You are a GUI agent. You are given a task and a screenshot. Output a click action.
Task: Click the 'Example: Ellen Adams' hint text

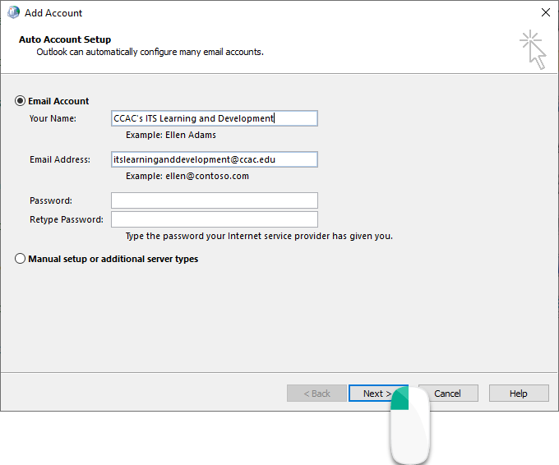click(171, 135)
